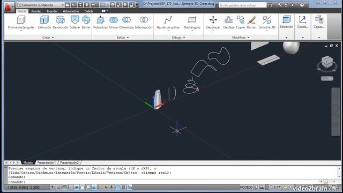Switch to the Presentación1 layout tab
This screenshot has width=343, height=193.
coord(47,162)
